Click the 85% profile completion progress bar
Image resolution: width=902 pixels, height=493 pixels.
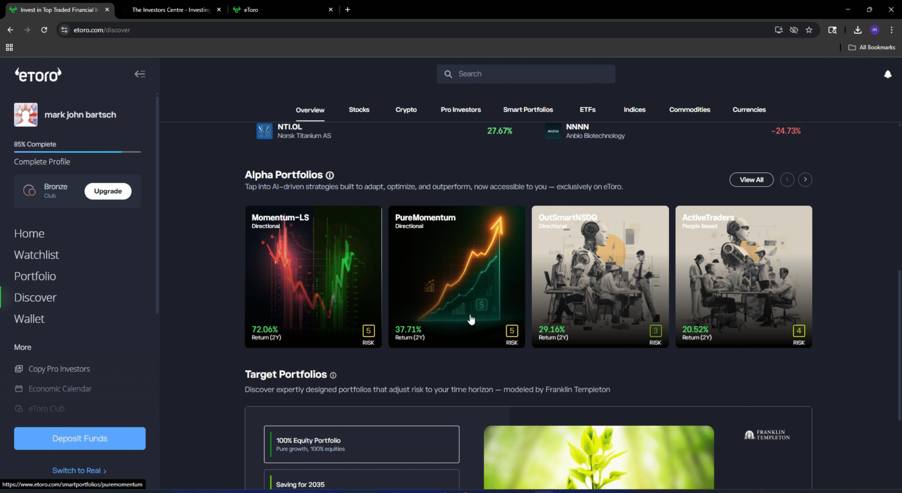(77, 152)
